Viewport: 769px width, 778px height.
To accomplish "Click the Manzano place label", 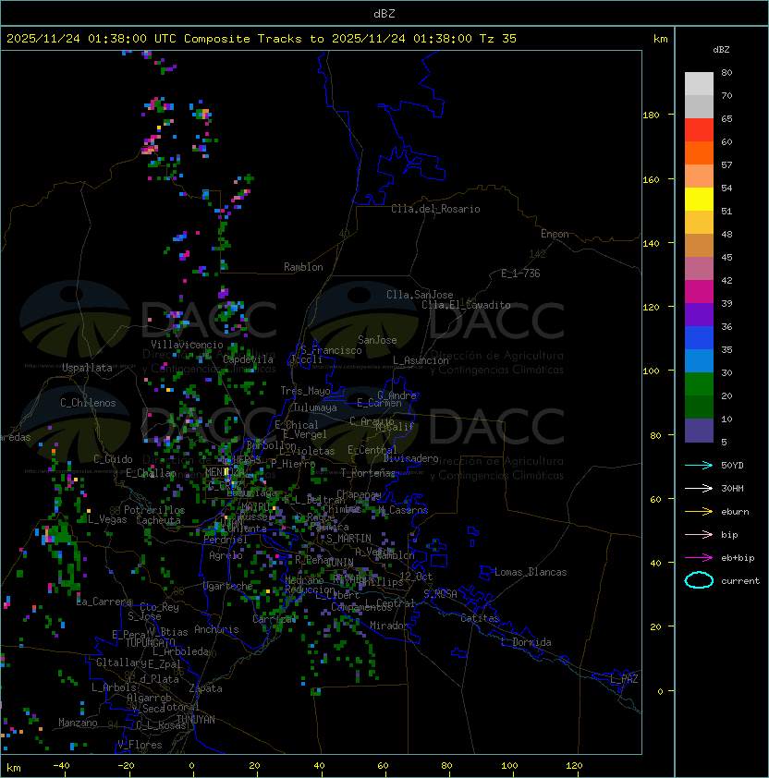I will point(78,723).
